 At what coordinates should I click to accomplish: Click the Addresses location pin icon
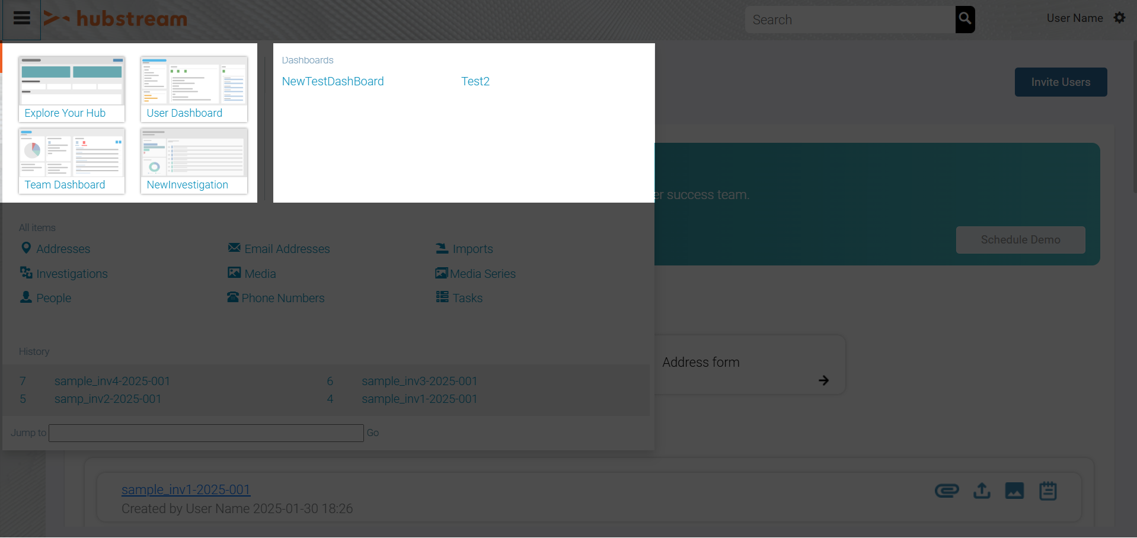pos(26,248)
